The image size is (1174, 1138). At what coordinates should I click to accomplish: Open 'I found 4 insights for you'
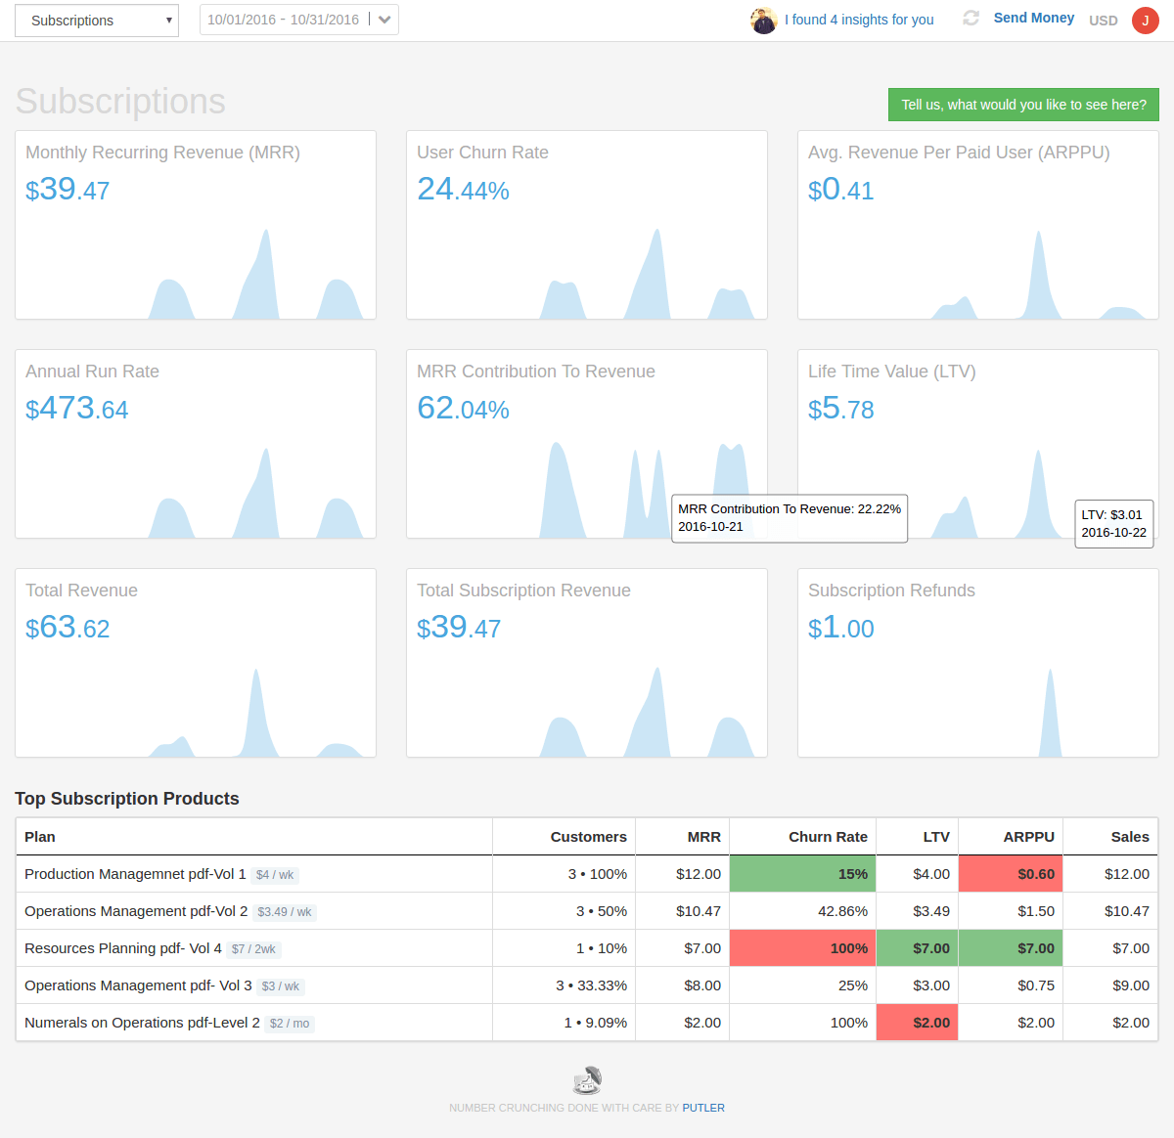click(x=859, y=20)
